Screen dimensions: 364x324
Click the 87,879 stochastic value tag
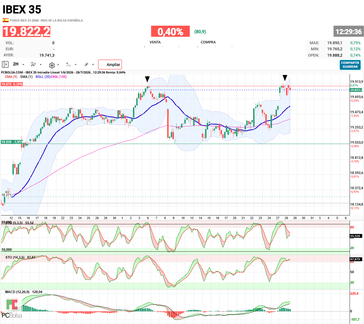coord(355,259)
